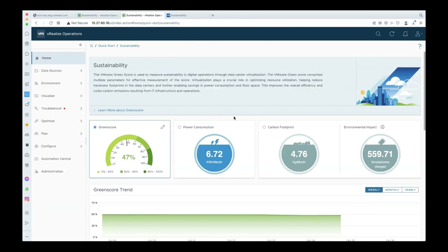
Task: Switch to arm-eso.eng.vmware.com browser tab
Action: tap(52, 15)
